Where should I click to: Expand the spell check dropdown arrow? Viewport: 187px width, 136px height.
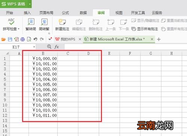(19, 29)
